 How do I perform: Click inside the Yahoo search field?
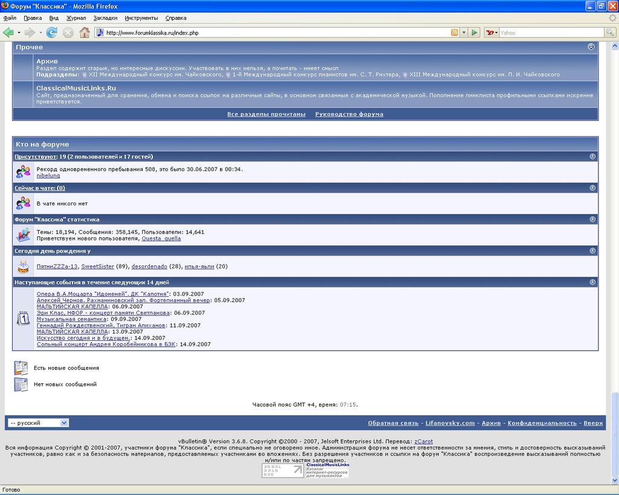(550, 33)
